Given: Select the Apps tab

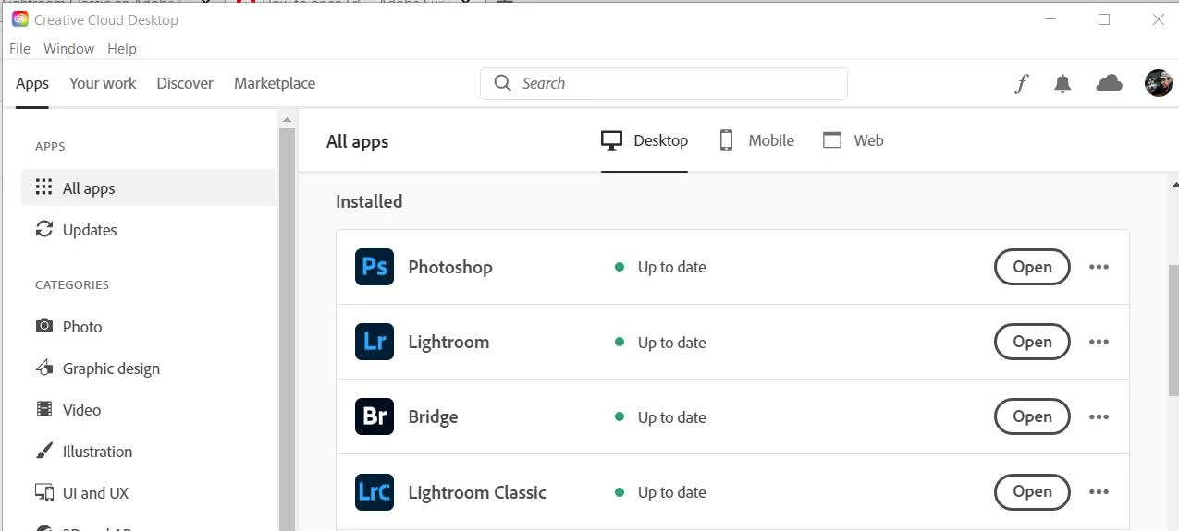Looking at the screenshot, I should 32,84.
